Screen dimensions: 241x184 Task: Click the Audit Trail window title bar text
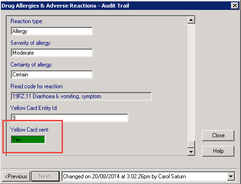[x=65, y=6]
